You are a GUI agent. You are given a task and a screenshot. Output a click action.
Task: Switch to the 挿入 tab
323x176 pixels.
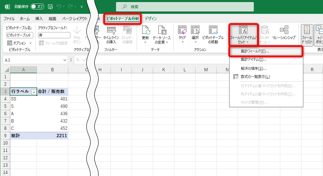click(39, 19)
